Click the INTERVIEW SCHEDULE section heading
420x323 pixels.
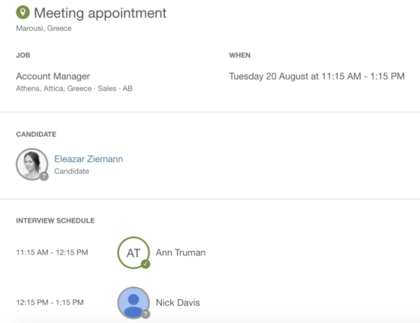coord(55,220)
